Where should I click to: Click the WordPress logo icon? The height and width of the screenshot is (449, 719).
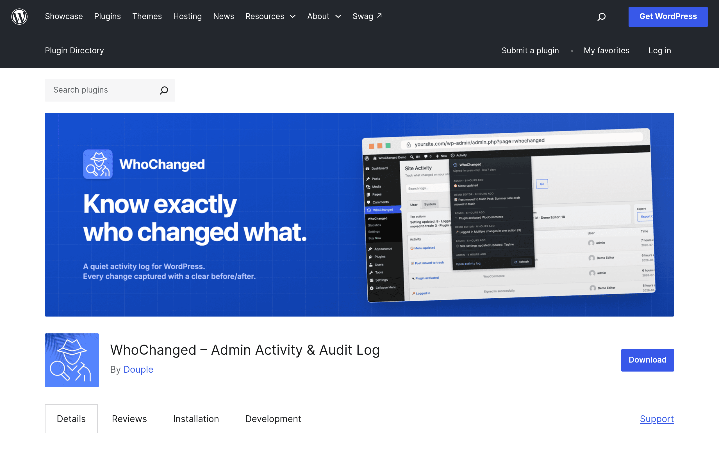point(19,17)
